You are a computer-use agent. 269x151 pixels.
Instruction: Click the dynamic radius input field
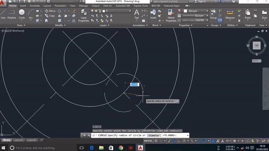point(134,84)
